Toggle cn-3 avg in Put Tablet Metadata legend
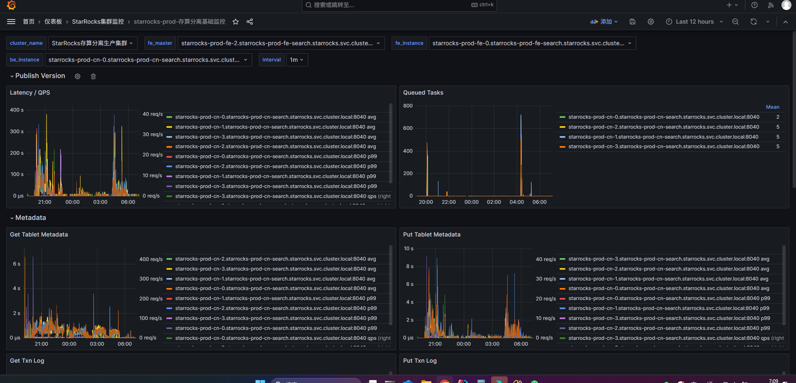This screenshot has width=796, height=383. 669,259
